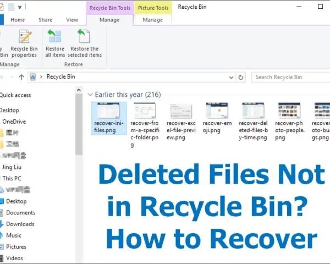This screenshot has height=264, width=330.
Task: Open Recycle Bin properties
Action: pyautogui.click(x=24, y=43)
